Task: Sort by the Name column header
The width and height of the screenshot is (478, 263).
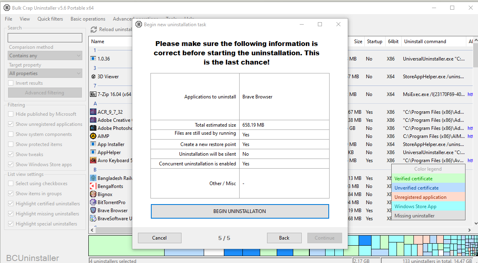Action: point(98,42)
